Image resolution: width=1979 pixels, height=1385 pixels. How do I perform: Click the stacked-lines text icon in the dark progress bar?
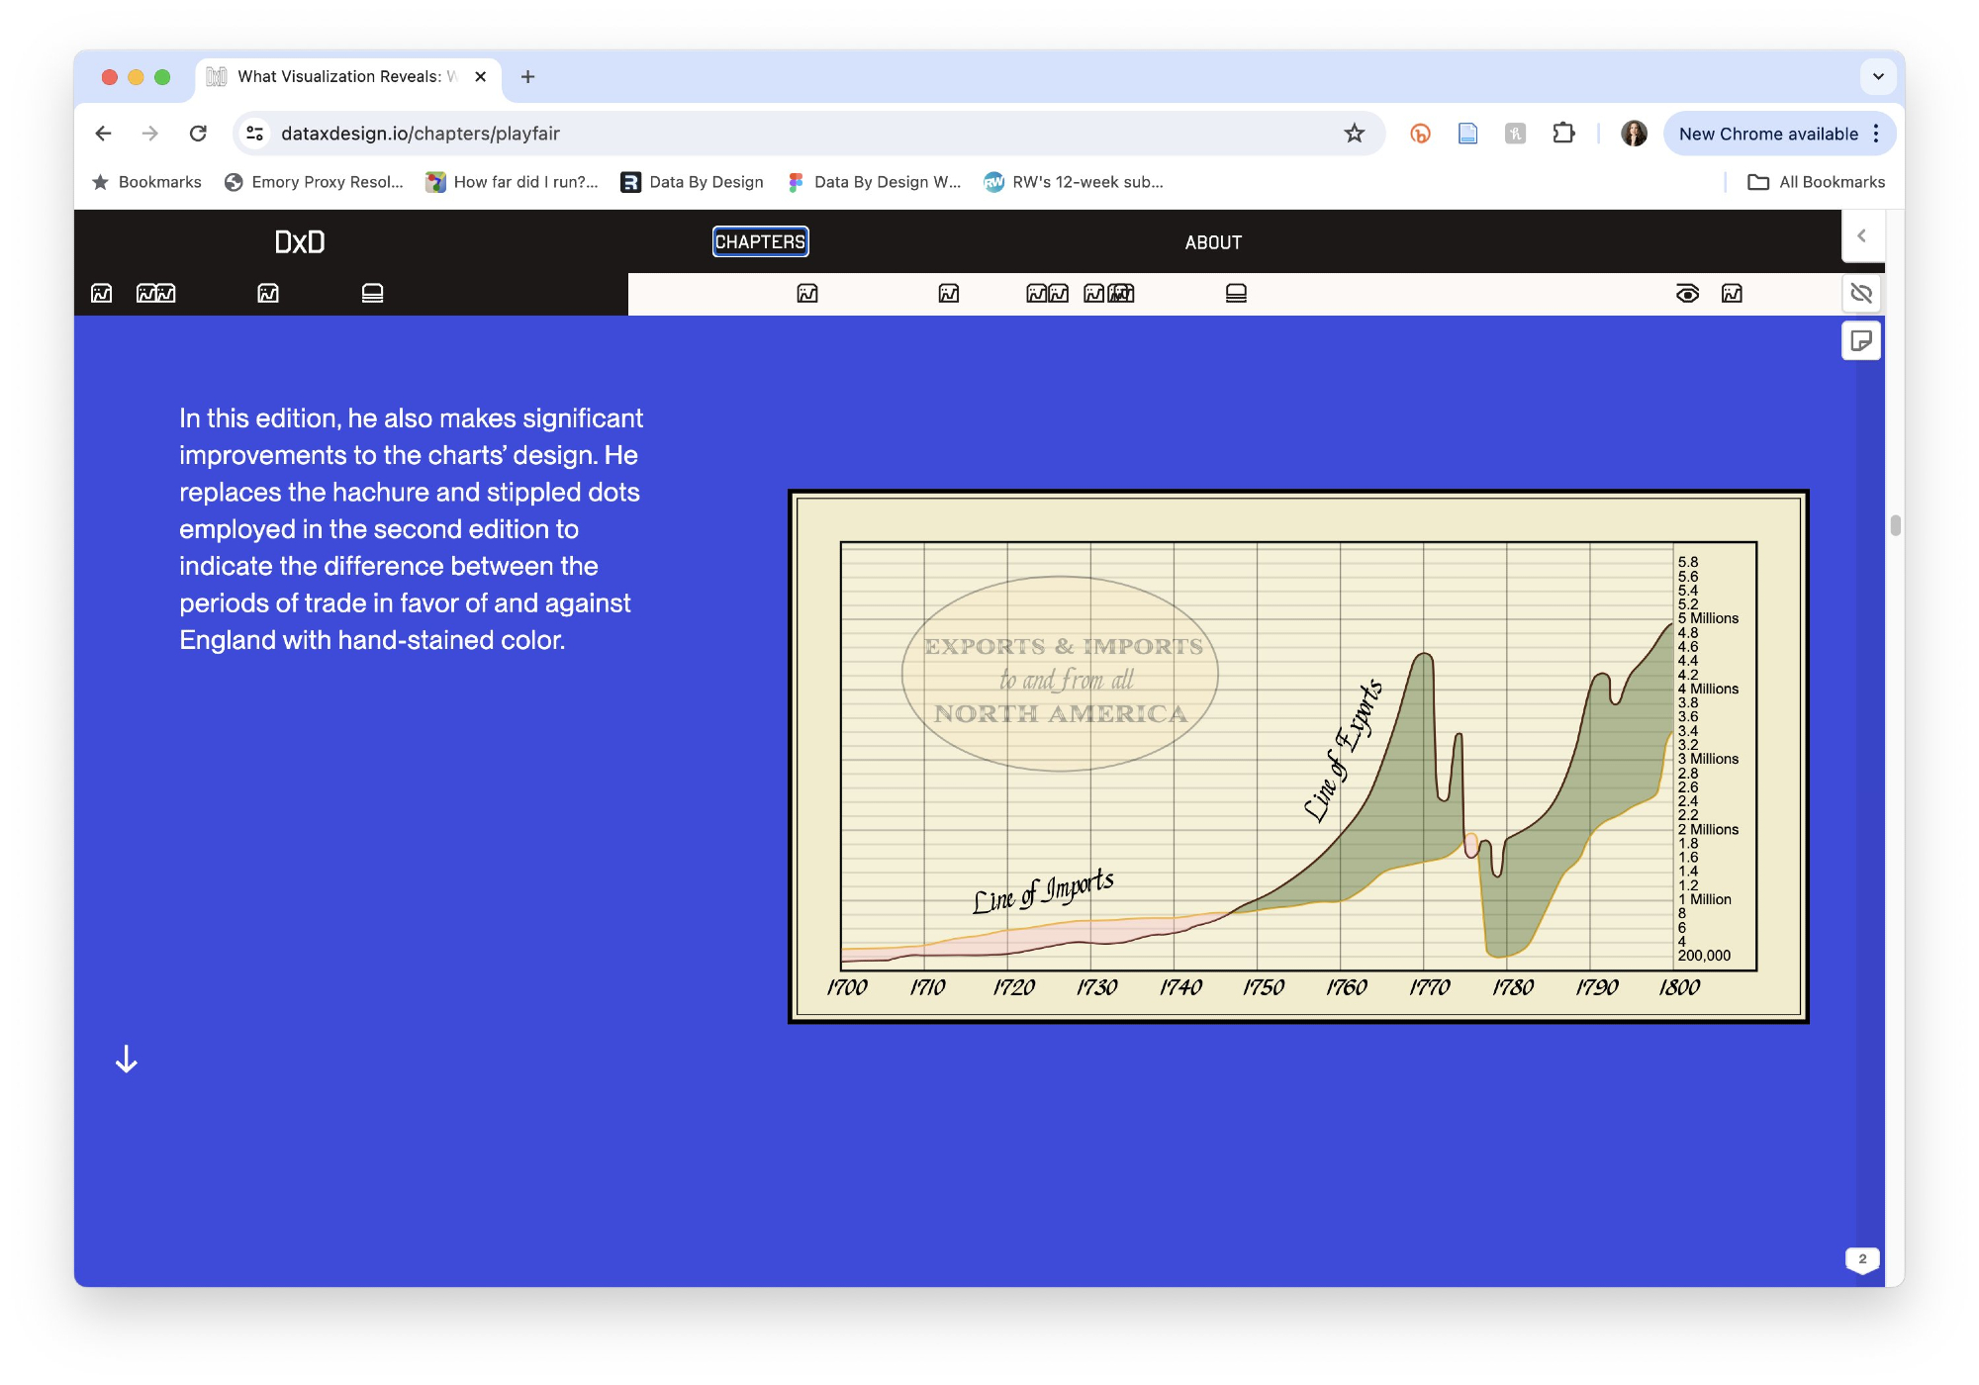click(x=372, y=293)
